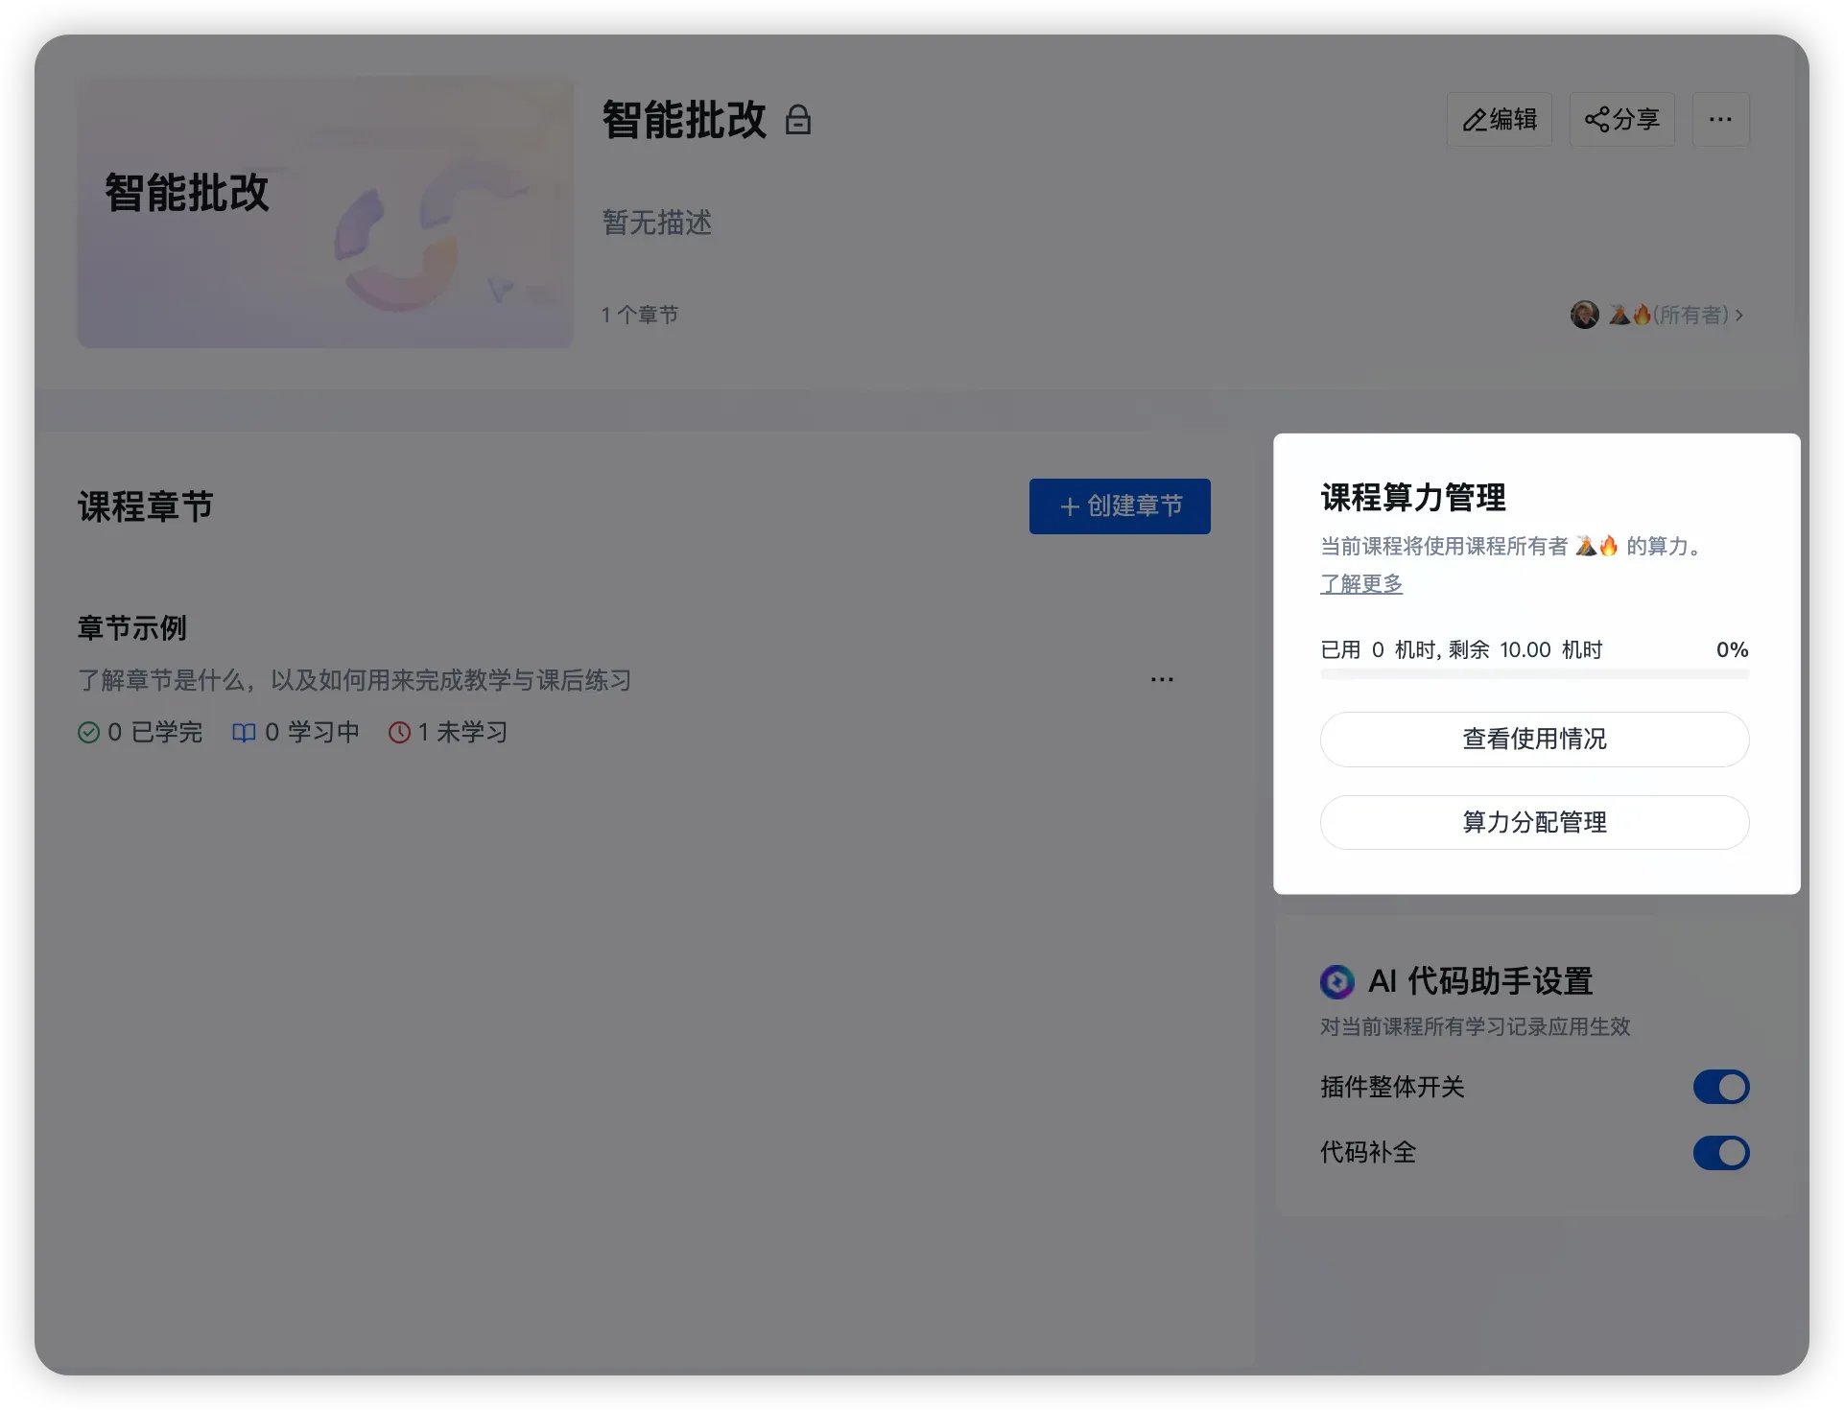This screenshot has height=1410, width=1844.
Task: Click the green completed status icon
Action: (x=88, y=733)
